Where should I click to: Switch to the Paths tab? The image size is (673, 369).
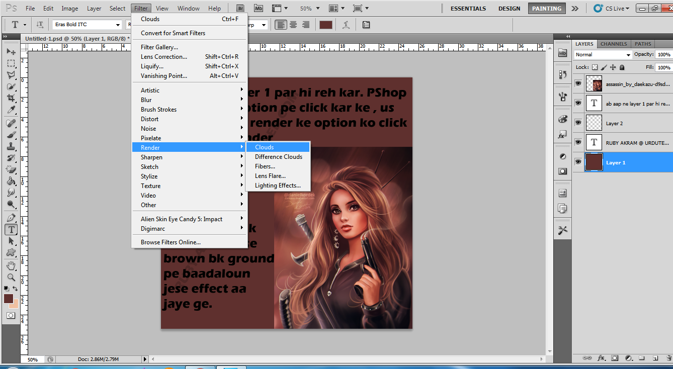coord(643,44)
